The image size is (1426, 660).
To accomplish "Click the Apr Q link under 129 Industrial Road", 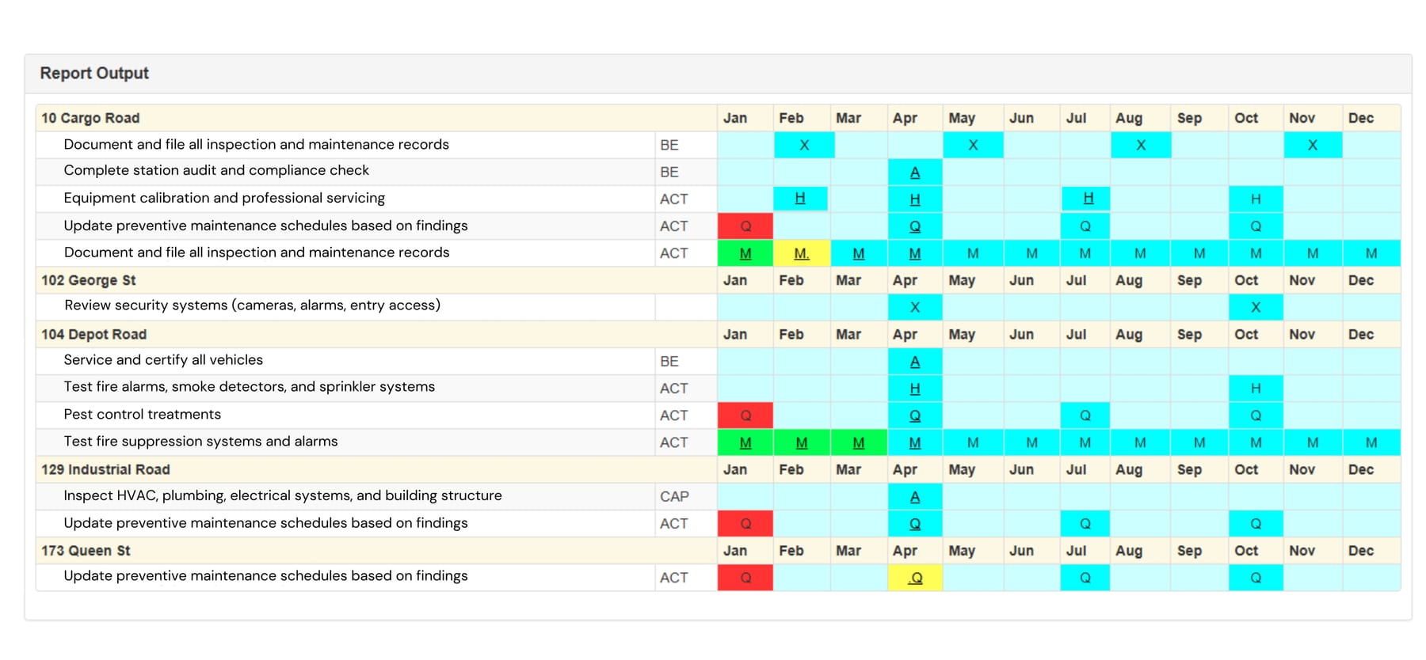I will pyautogui.click(x=915, y=524).
